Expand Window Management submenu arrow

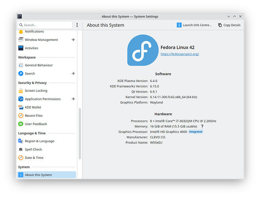pos(73,40)
